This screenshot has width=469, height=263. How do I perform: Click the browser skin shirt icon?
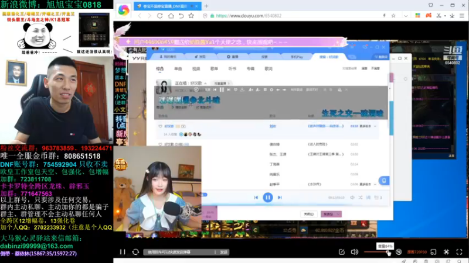tap(431, 5)
